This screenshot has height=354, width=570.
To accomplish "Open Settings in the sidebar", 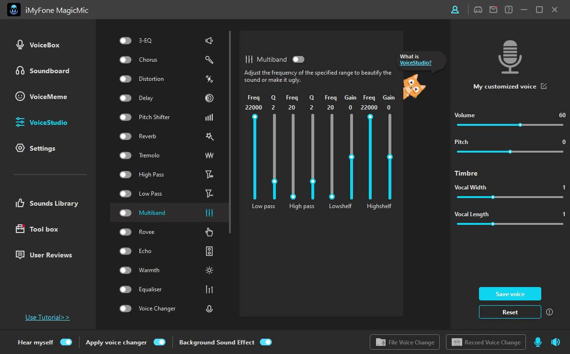I will [x=35, y=148].
